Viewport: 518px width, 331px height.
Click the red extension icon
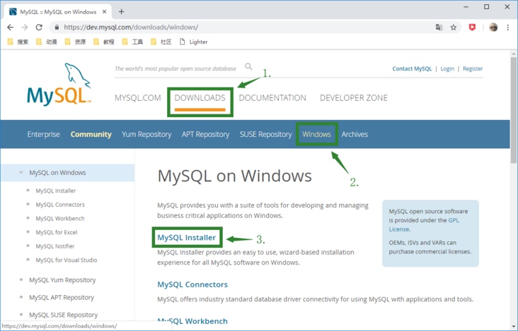click(x=472, y=28)
